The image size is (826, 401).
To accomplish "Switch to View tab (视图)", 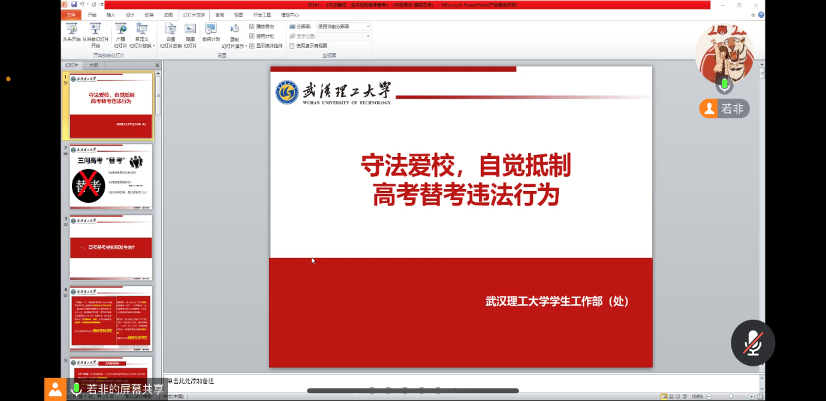I will tap(238, 15).
